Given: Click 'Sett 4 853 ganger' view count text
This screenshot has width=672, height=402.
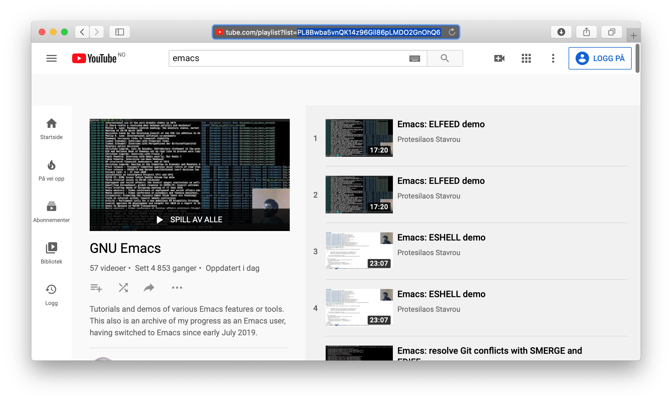Looking at the screenshot, I should tap(166, 268).
